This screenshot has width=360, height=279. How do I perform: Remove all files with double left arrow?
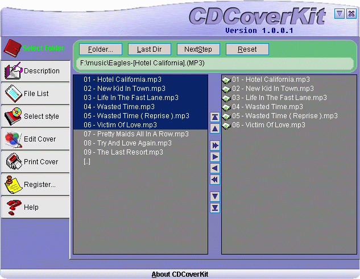[x=215, y=180]
